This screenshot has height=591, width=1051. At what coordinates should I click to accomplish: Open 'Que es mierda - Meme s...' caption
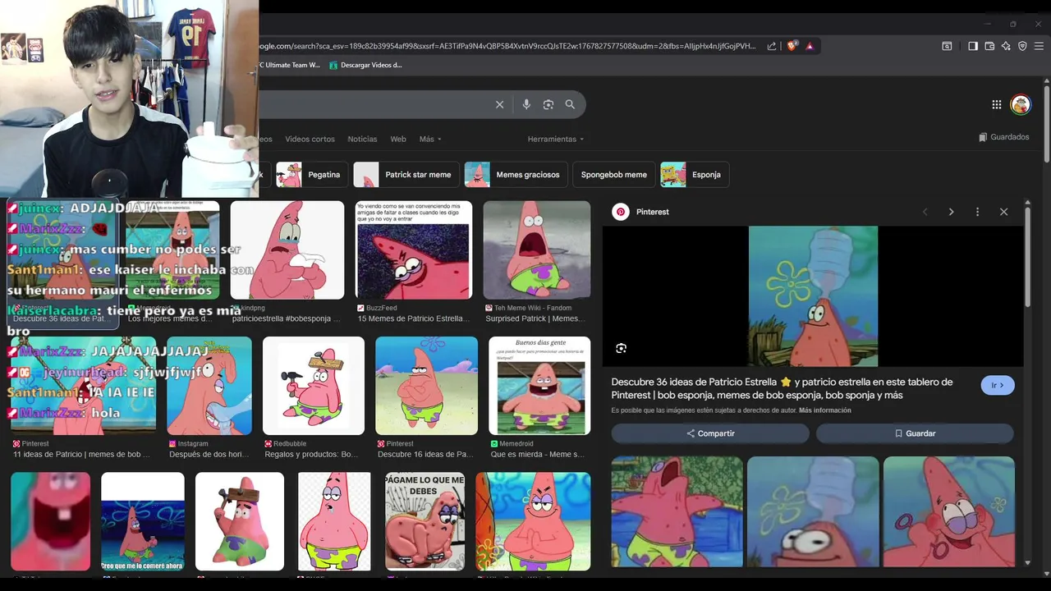[537, 454]
